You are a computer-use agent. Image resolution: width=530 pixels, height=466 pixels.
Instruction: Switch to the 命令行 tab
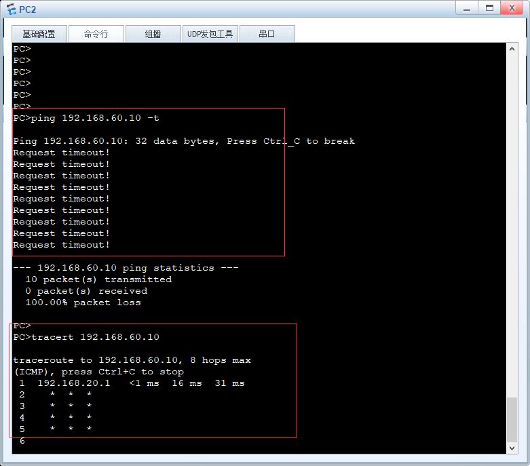[x=96, y=34]
